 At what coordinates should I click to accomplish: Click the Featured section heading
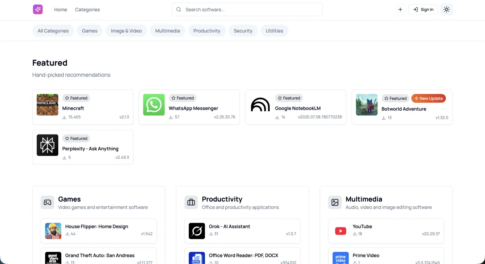[x=50, y=63]
